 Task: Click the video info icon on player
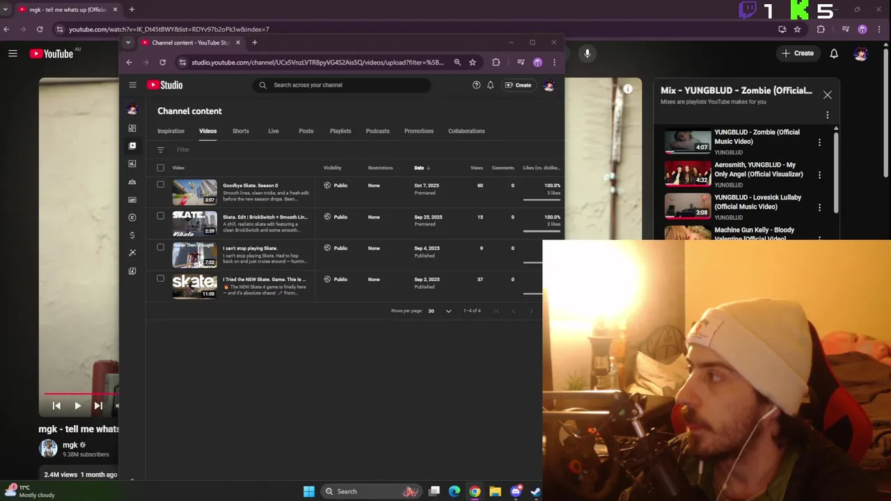tap(628, 88)
